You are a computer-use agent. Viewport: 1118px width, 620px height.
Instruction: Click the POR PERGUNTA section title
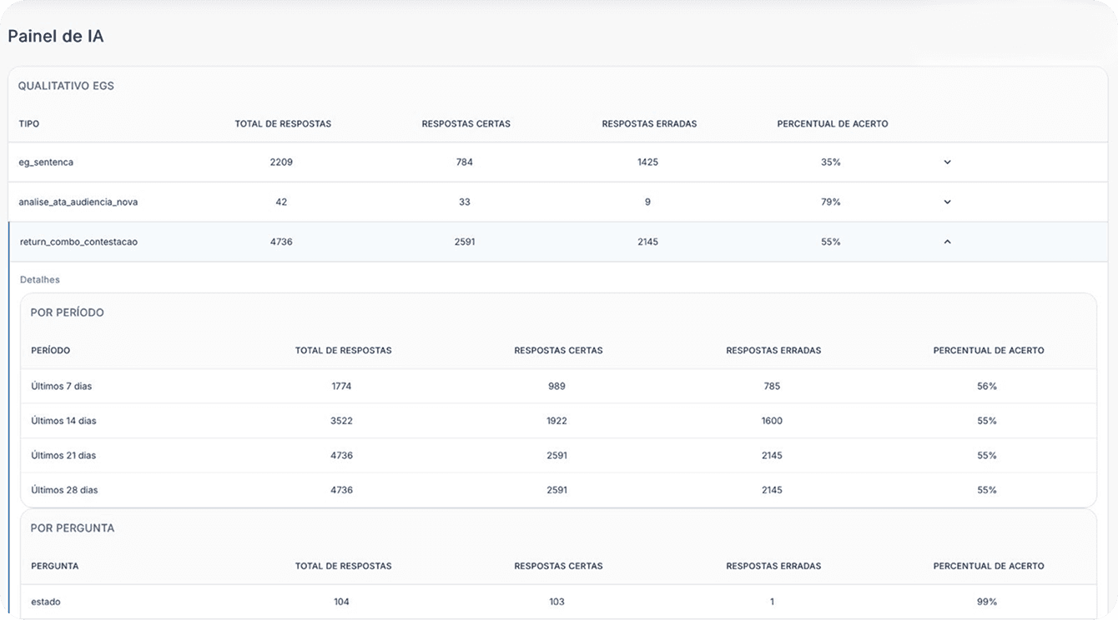(73, 528)
